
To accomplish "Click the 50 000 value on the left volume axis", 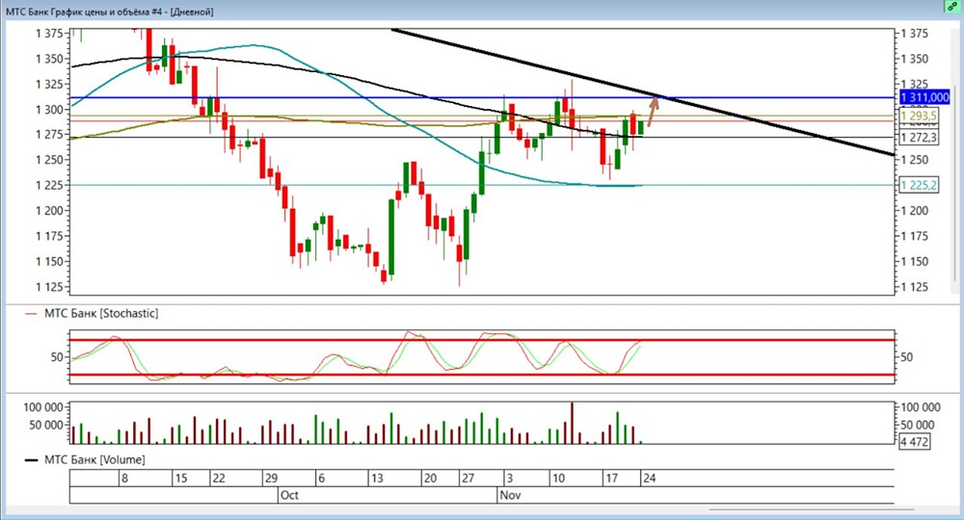I will [46, 425].
